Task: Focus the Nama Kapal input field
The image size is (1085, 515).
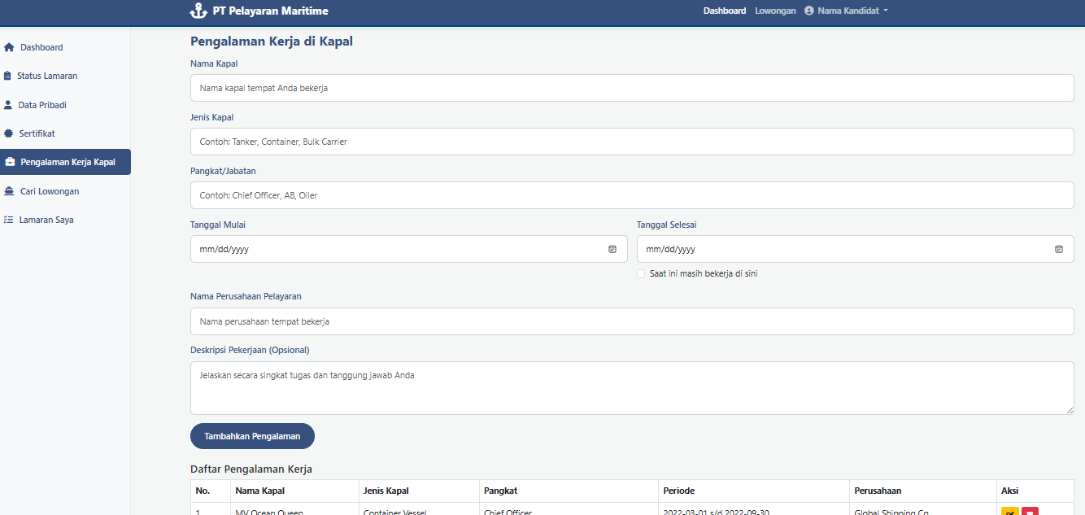Action: point(631,88)
